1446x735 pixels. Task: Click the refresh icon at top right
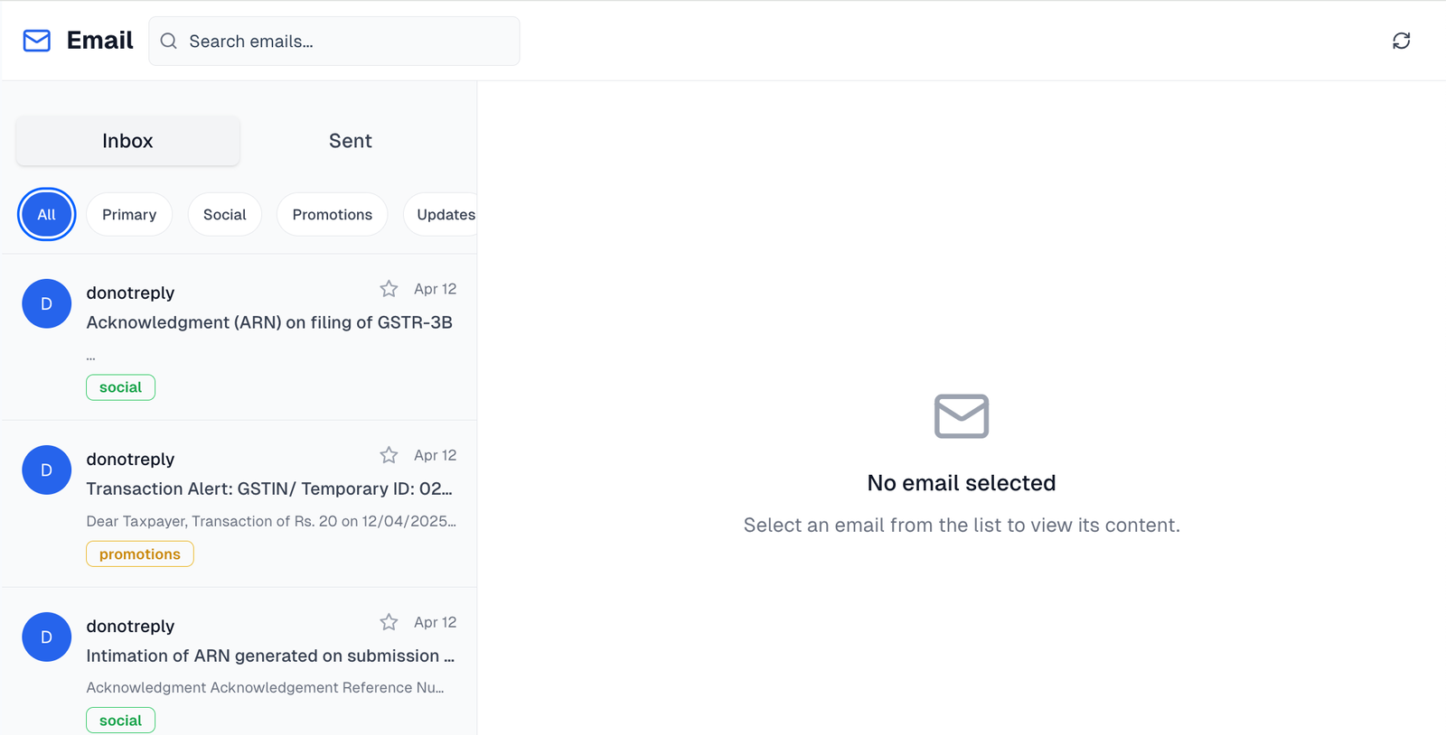coord(1401,41)
